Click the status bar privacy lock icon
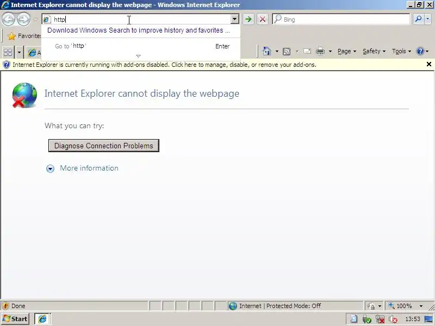This screenshot has height=326, width=435. pos(371,306)
